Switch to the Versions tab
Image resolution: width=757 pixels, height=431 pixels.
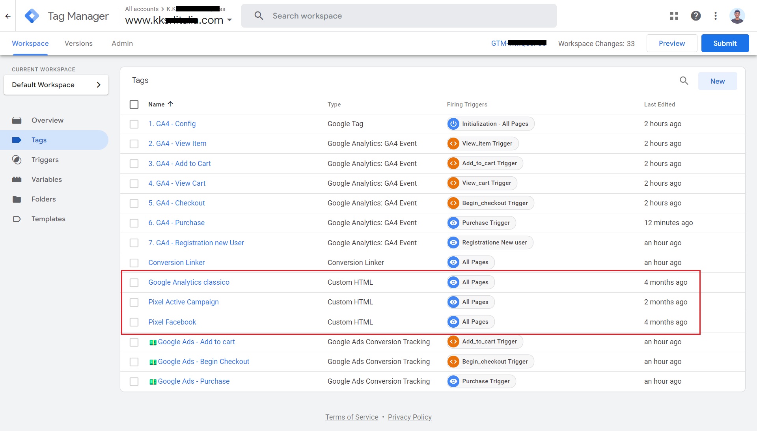coord(78,43)
